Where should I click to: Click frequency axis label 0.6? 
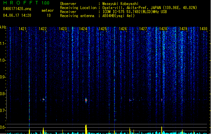(3, 127)
